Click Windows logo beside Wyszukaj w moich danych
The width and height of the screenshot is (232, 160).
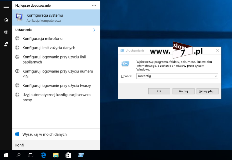click(x=17, y=134)
